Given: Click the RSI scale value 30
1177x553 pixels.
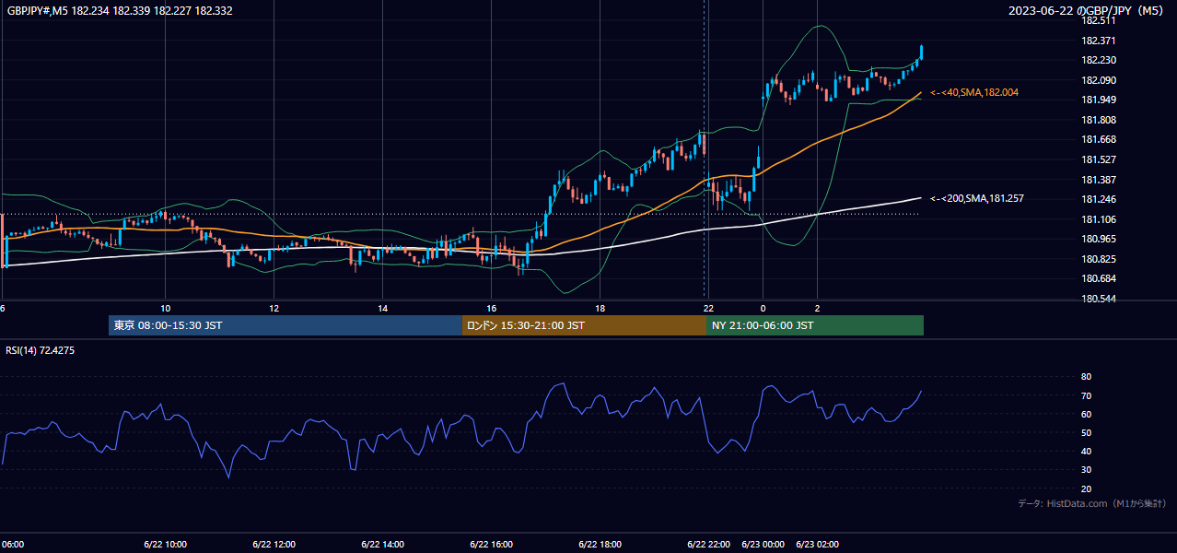Looking at the screenshot, I should 1086,470.
